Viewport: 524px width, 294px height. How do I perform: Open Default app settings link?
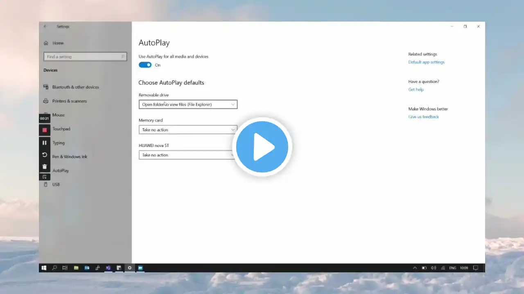point(426,62)
